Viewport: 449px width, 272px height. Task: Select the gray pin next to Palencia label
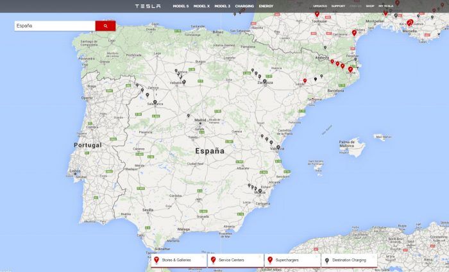[x=176, y=71]
